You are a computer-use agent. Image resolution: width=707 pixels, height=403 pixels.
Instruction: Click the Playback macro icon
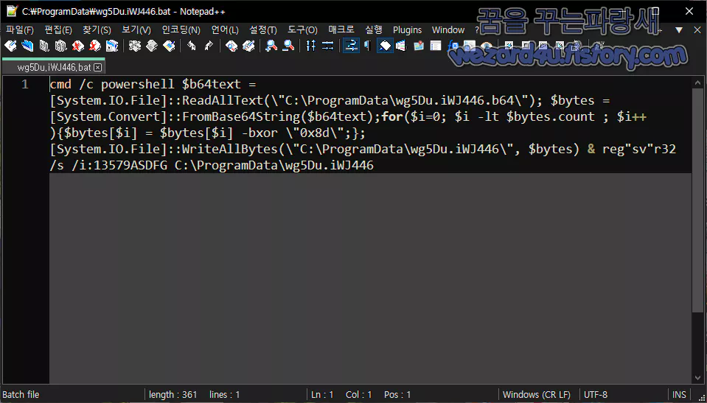(543, 46)
